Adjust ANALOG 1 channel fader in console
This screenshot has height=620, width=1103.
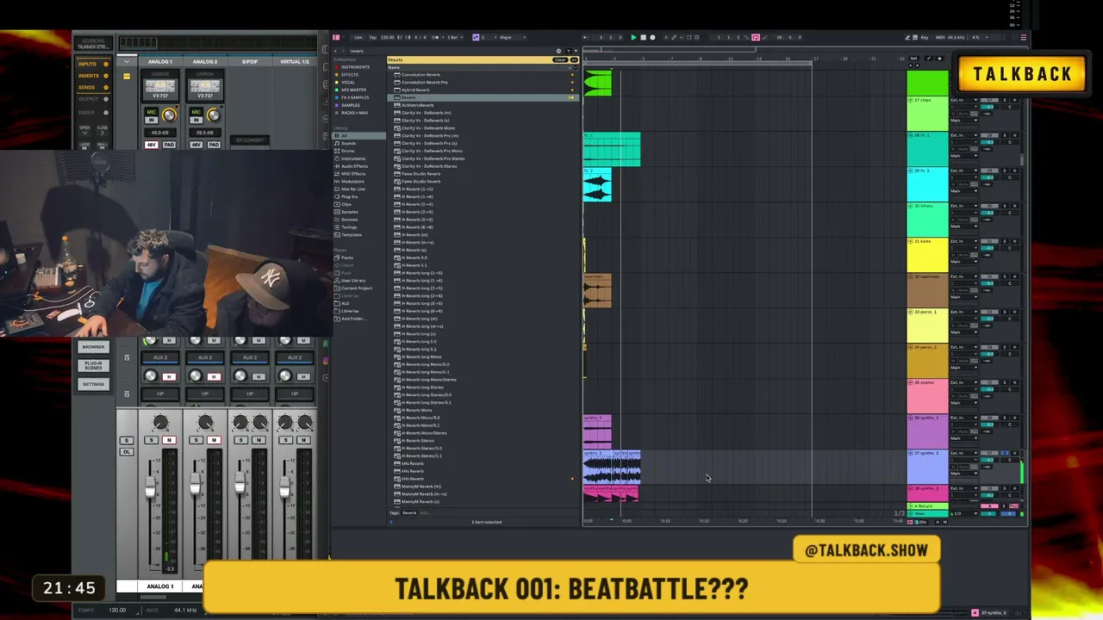tap(150, 487)
